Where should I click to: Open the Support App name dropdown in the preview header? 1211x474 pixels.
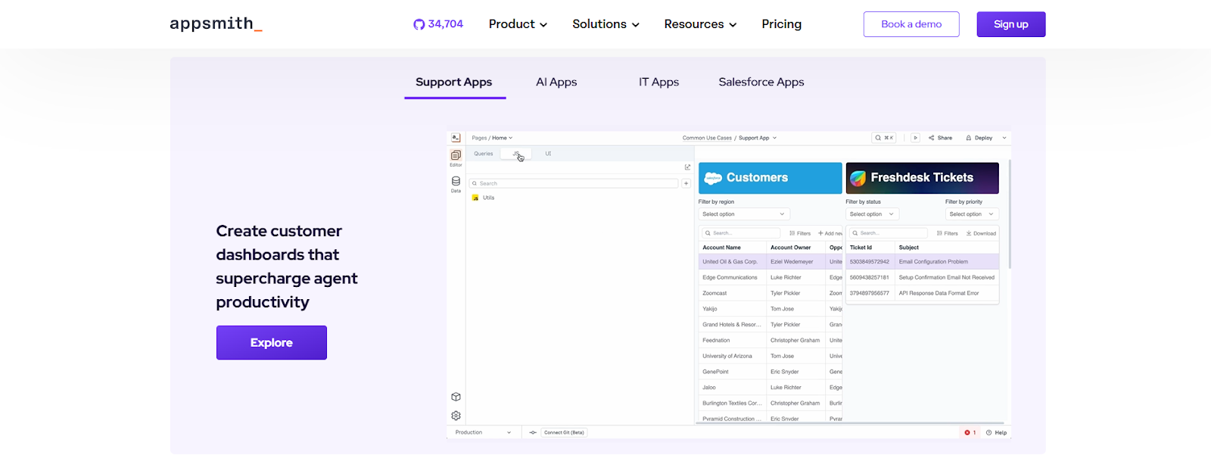758,138
